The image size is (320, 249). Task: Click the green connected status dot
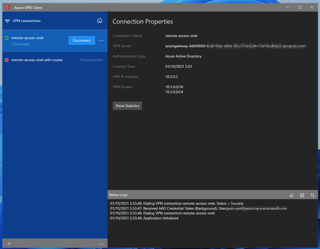pyautogui.click(x=7, y=38)
